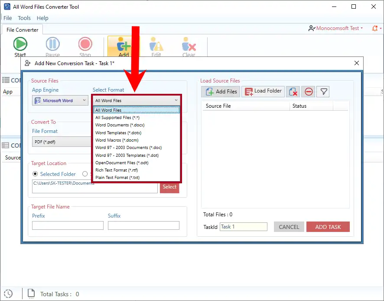Expand the notification bell dropdown arrow
Screen dimensions: 384x301
click(x=381, y=28)
